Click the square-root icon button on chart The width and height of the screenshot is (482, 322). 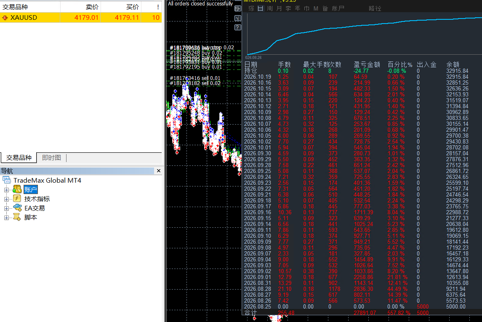pyautogui.click(x=237, y=18)
